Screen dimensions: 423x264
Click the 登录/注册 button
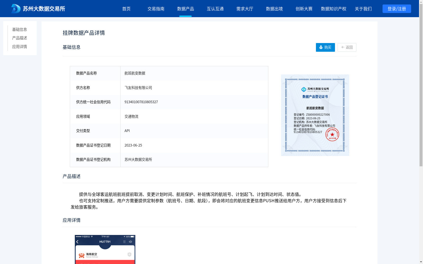(x=397, y=9)
